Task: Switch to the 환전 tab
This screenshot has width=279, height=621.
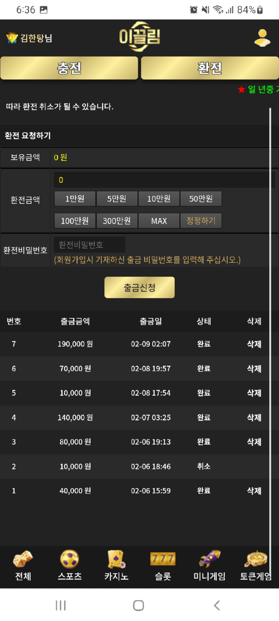Action: pyautogui.click(x=210, y=68)
